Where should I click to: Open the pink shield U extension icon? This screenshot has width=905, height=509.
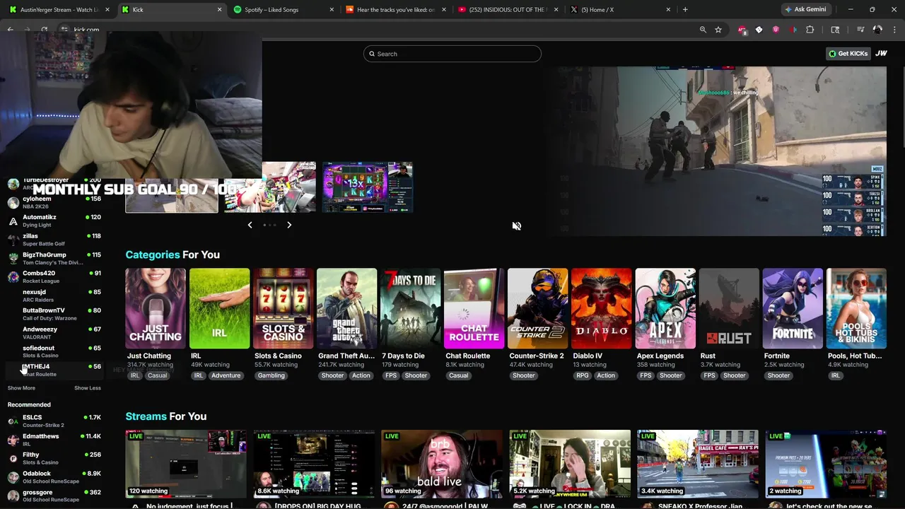tap(776, 30)
